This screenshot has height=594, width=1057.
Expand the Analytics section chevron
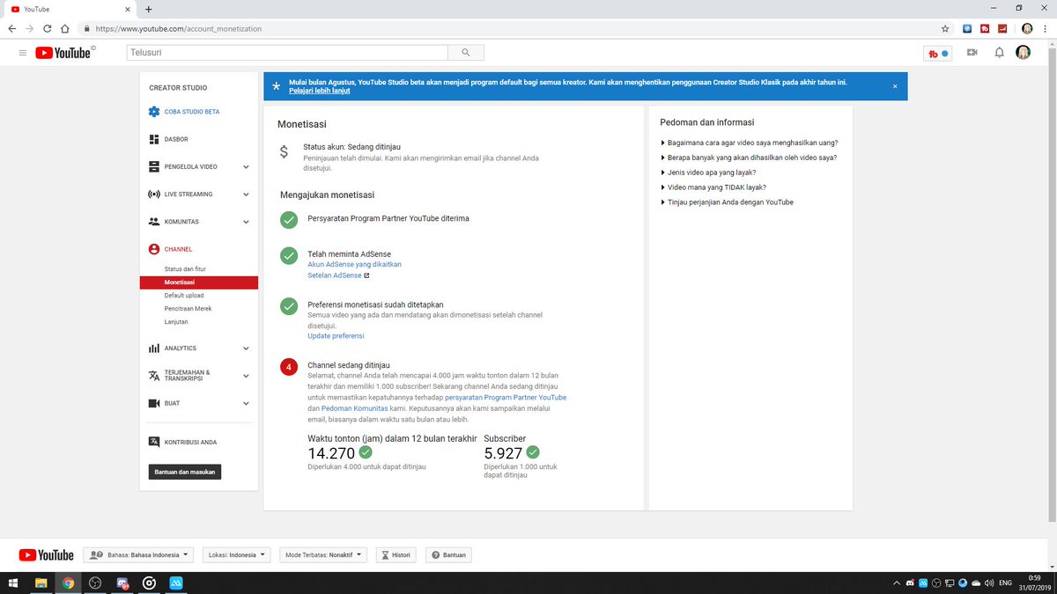tap(246, 348)
